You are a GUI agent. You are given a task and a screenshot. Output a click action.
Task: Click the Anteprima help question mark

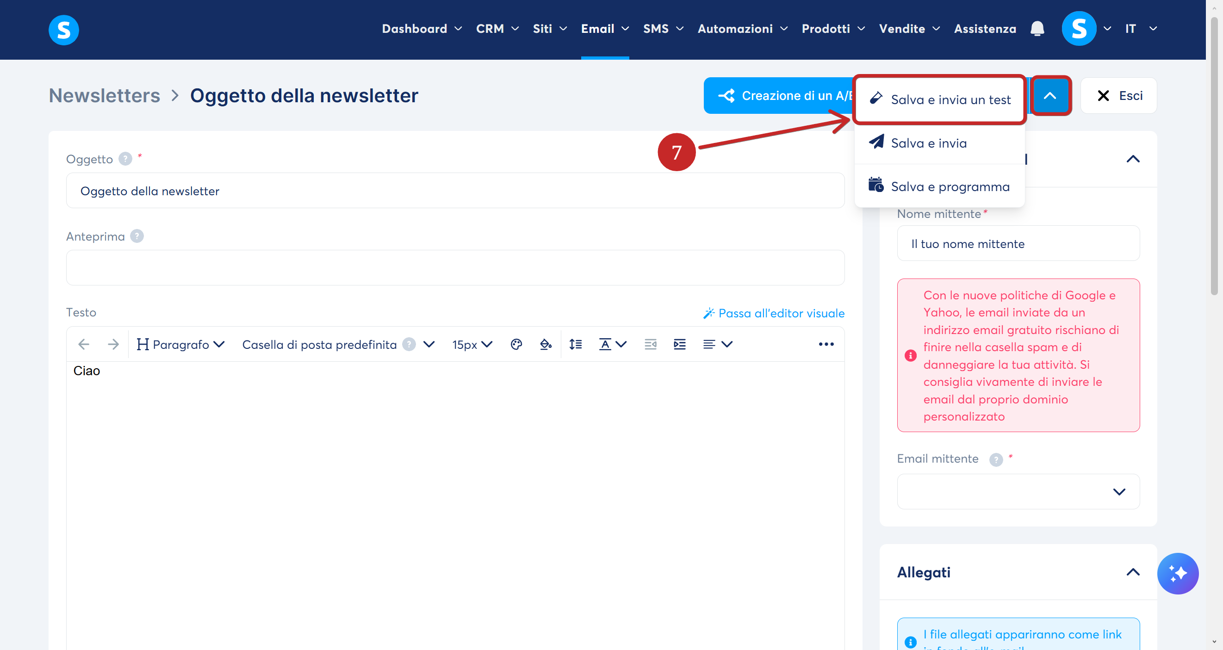point(137,236)
